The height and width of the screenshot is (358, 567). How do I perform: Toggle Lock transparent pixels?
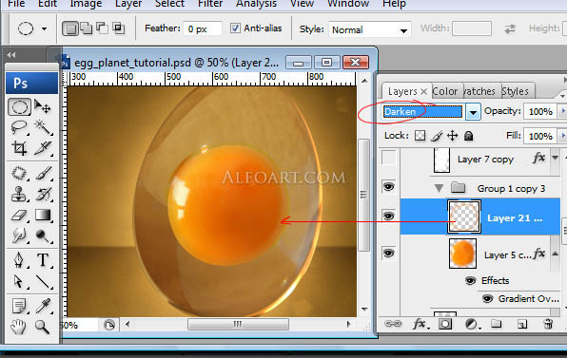tap(420, 136)
